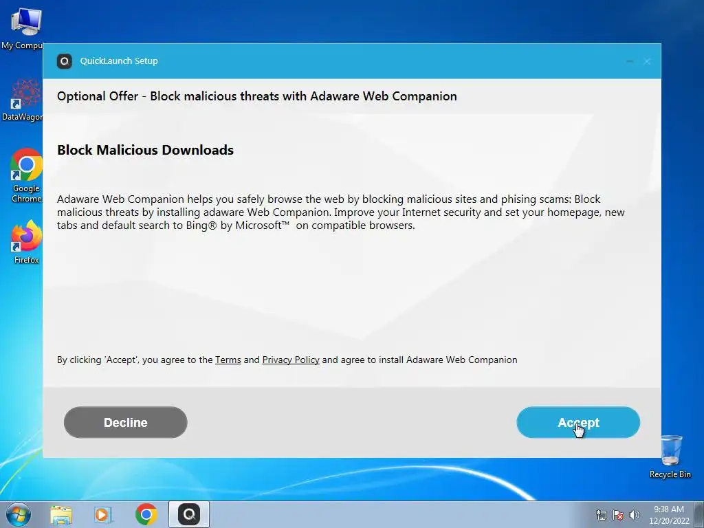Click the Show desktop strip

(x=699, y=514)
